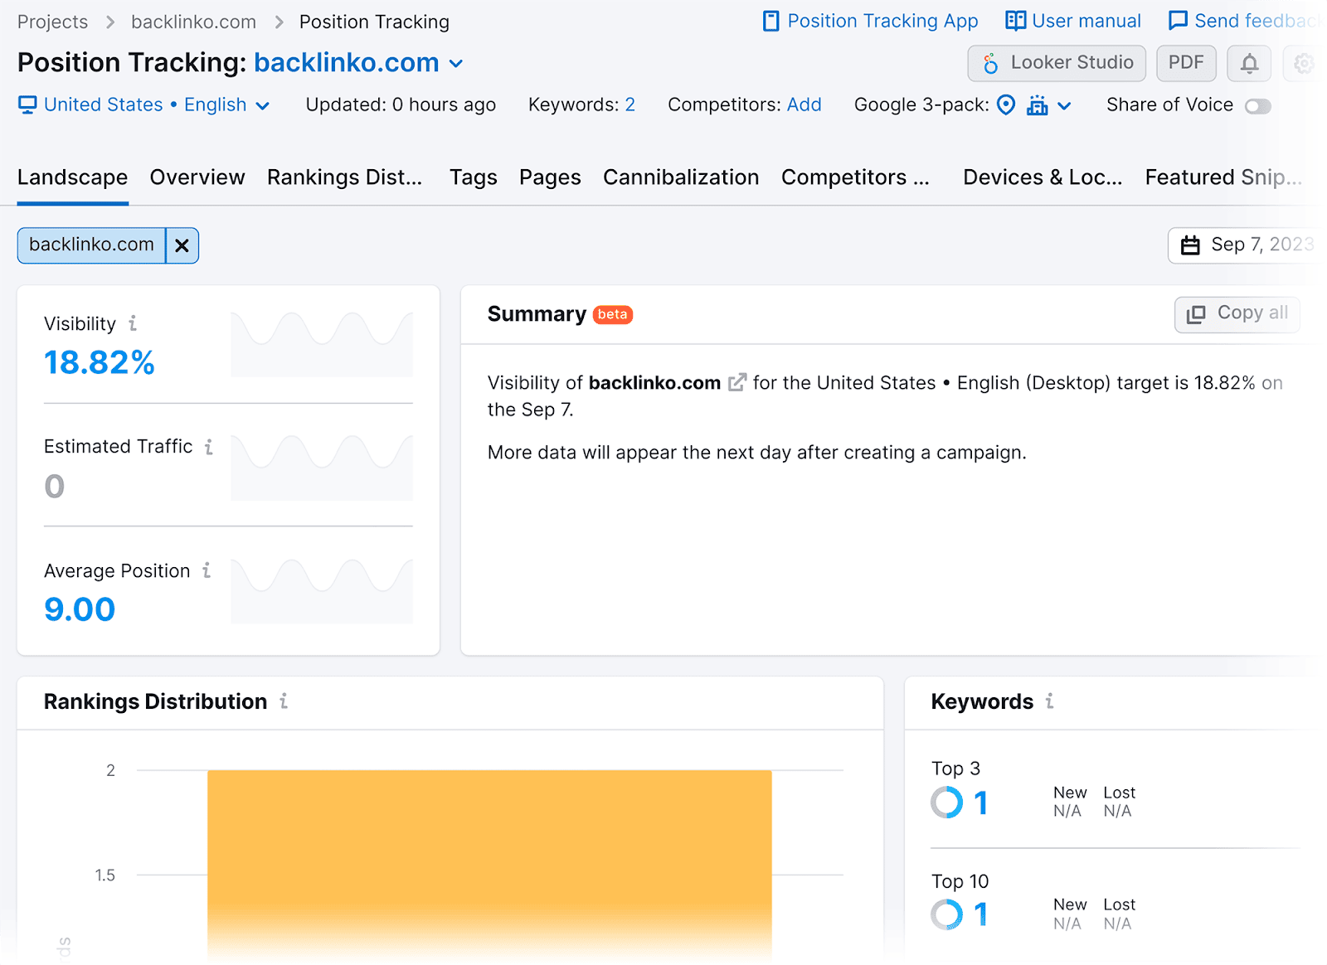The height and width of the screenshot is (965, 1327).
Task: Click the Rankings Distribution info icon
Action: (284, 701)
